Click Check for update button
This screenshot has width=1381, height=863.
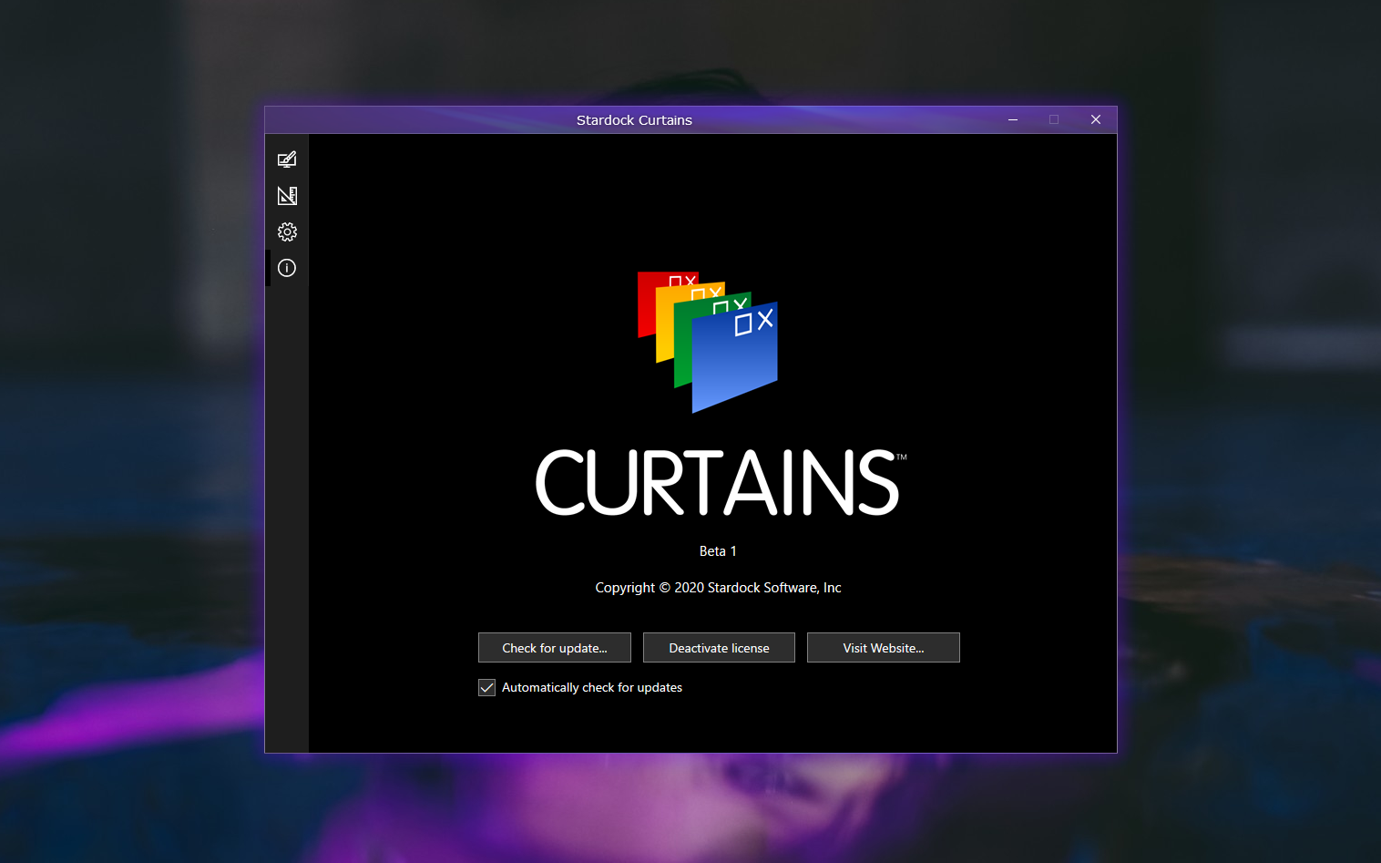point(555,648)
